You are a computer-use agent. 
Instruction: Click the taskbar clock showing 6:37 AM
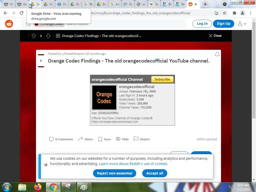(243, 187)
